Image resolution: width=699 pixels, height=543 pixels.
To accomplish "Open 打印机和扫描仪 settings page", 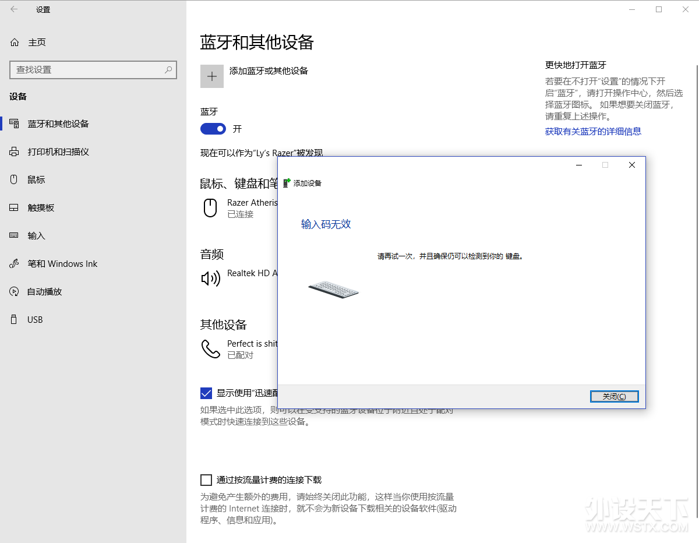I will [x=58, y=152].
